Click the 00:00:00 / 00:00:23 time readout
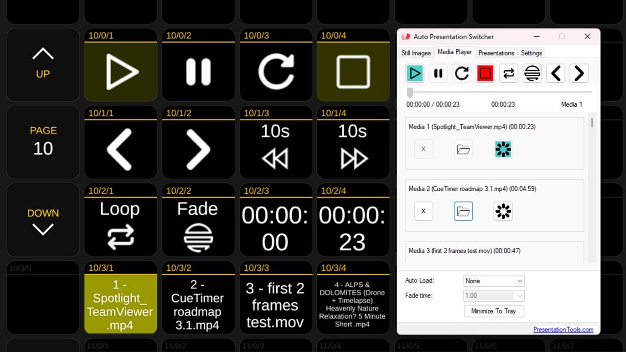Image resolution: width=626 pixels, height=352 pixels. (433, 104)
